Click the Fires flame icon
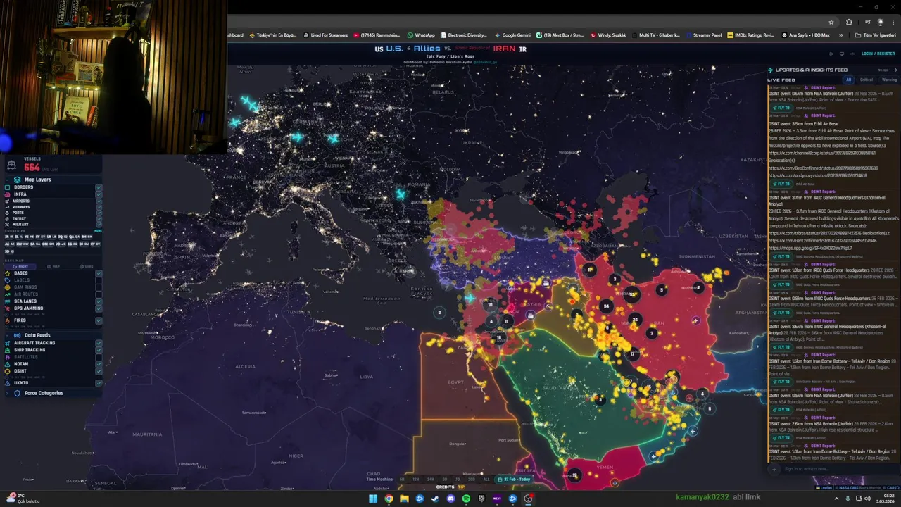Viewport: 901px width, 507px height. tap(8, 320)
